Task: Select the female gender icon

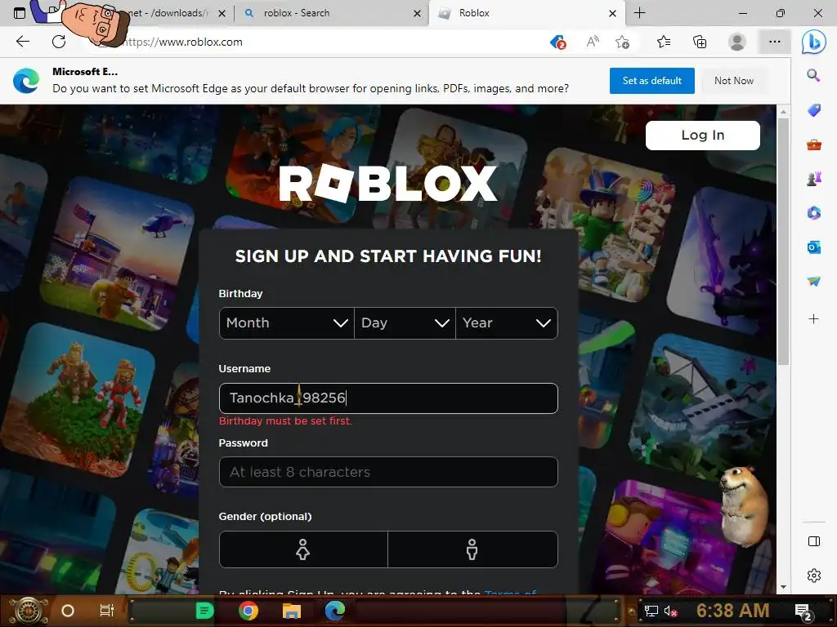Action: (x=302, y=549)
